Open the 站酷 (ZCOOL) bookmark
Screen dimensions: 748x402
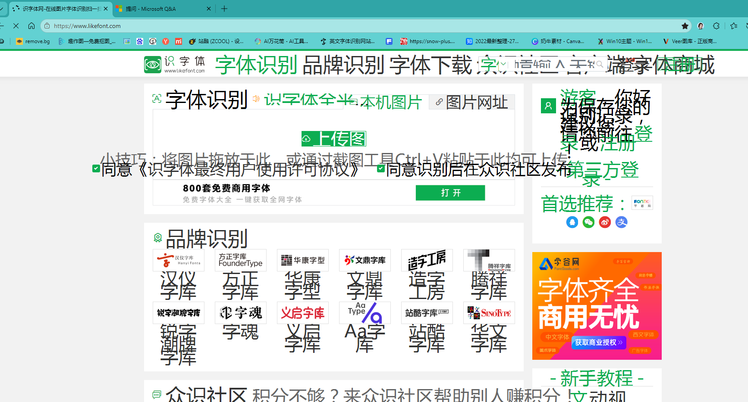(x=216, y=41)
